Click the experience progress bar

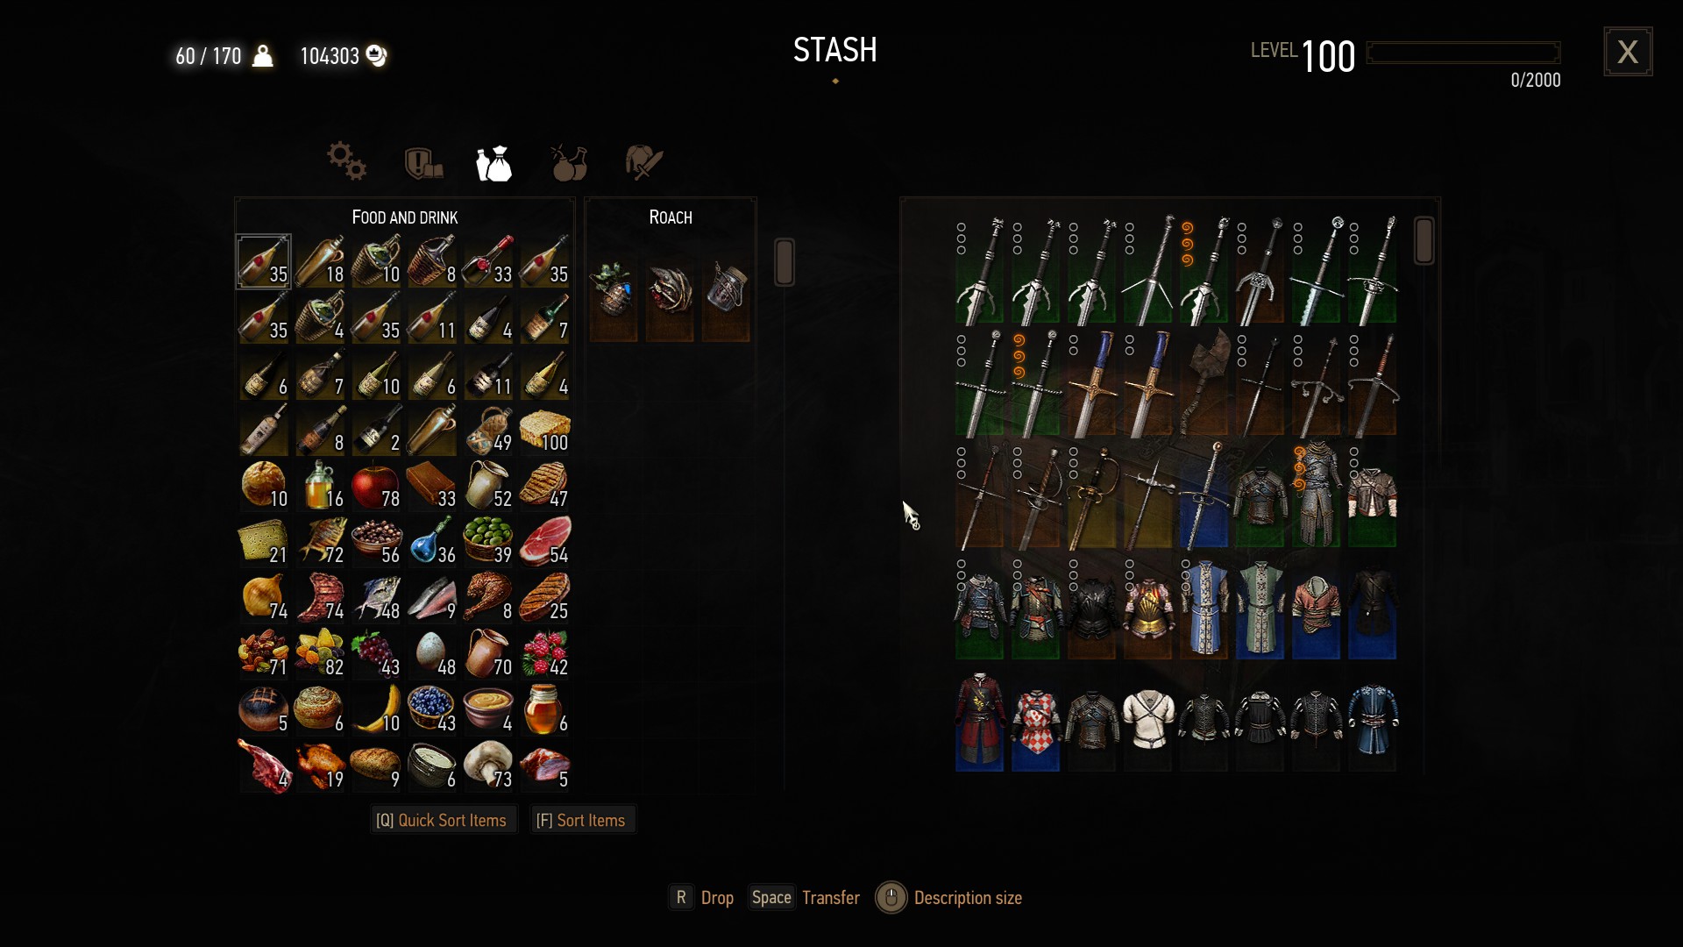(1463, 53)
